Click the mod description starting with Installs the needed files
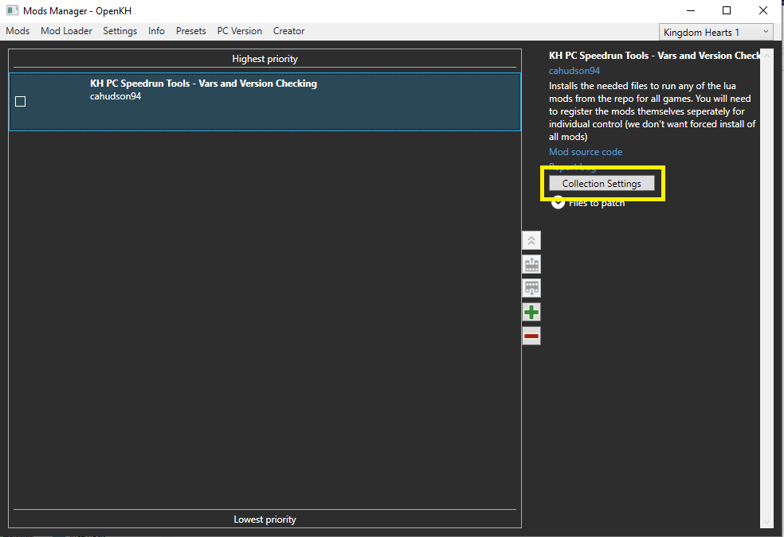This screenshot has width=784, height=537. pos(652,111)
